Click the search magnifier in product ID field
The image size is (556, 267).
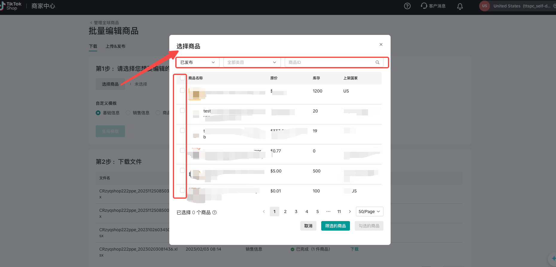(x=377, y=62)
